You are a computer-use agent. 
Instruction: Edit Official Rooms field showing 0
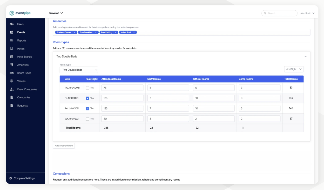[x=214, y=88]
